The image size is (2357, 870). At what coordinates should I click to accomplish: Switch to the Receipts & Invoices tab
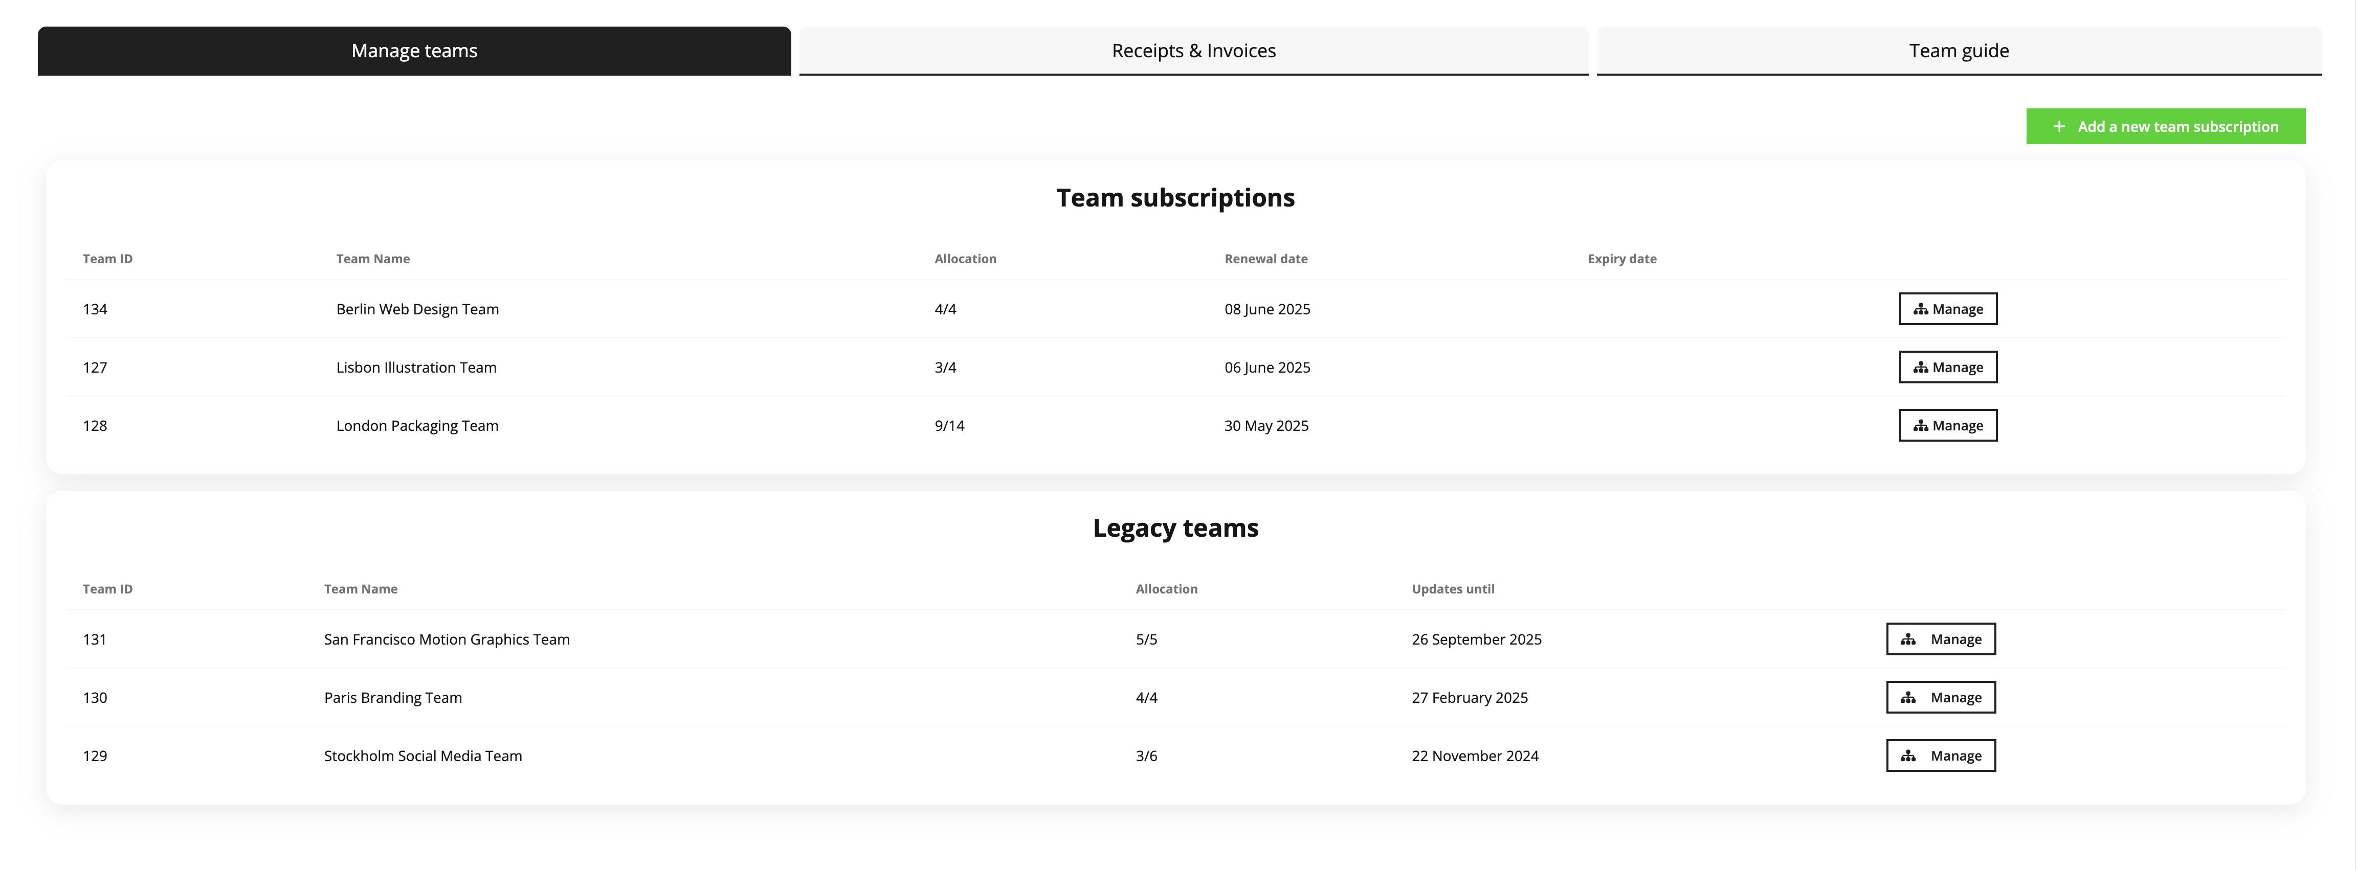[1193, 50]
